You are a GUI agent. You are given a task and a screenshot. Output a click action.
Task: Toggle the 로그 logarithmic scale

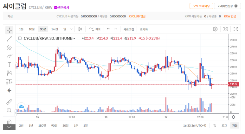coord(224,125)
